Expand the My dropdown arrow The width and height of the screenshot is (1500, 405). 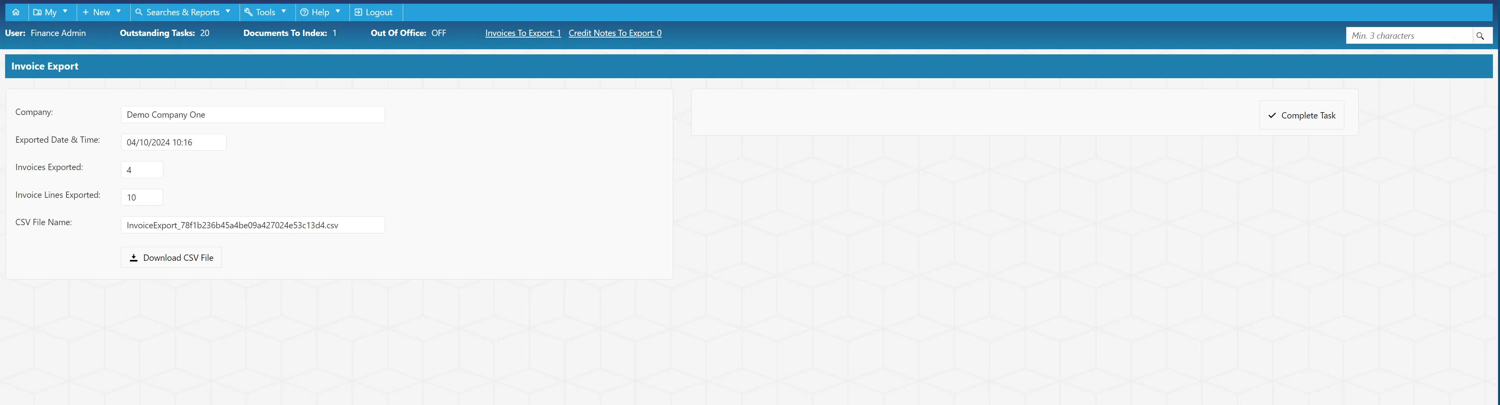pyautogui.click(x=65, y=12)
